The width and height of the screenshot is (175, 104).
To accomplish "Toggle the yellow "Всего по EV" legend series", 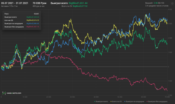I will point(116,101).
